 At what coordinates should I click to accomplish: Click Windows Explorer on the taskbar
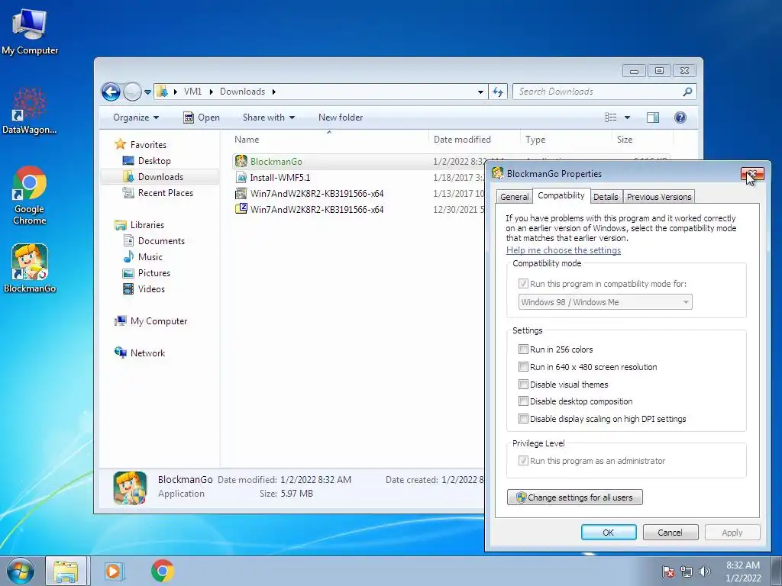pos(66,571)
